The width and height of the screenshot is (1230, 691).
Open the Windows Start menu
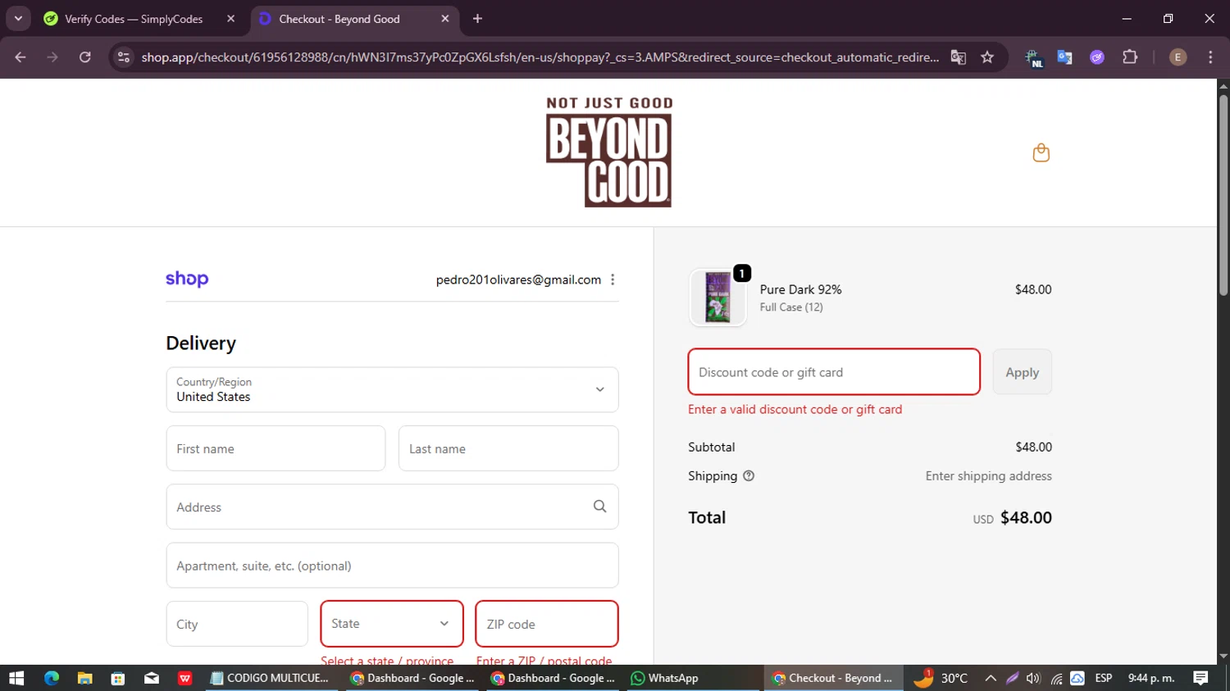16,678
